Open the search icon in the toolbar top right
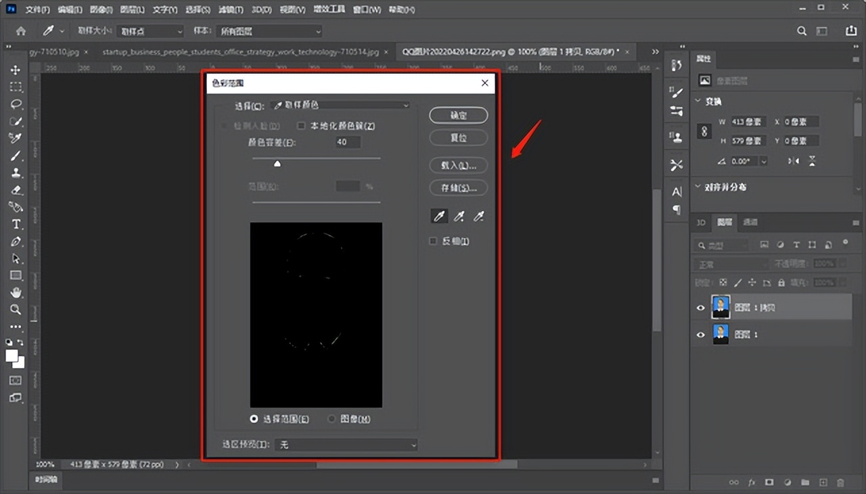Viewport: 866px width, 494px height. point(801,30)
